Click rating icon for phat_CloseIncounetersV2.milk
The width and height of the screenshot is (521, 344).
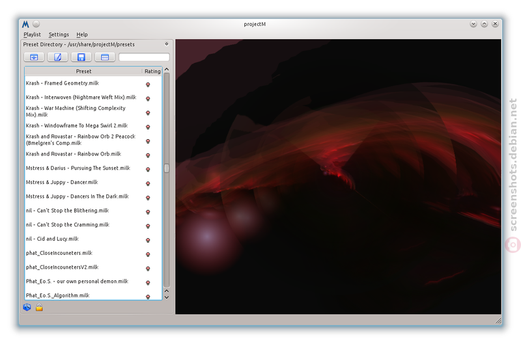point(148,269)
